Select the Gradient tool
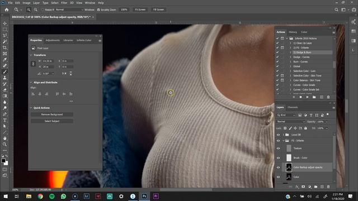Viewport: 358px width, 201px height. pos(4,96)
